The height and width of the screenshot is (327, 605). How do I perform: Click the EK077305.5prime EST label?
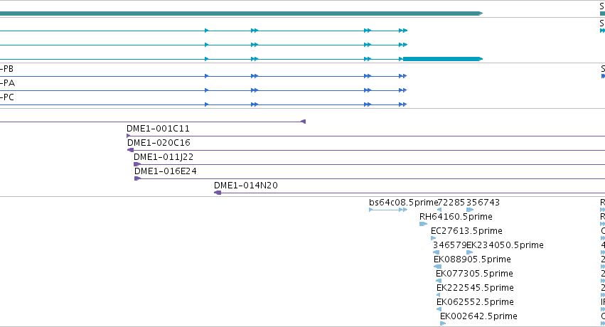tap(474, 274)
